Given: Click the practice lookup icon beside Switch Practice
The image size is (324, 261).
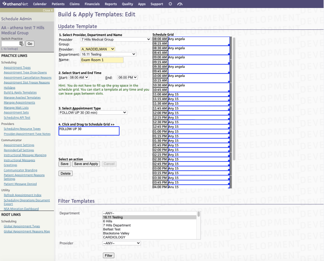Looking at the screenshot, I should coord(21,44).
